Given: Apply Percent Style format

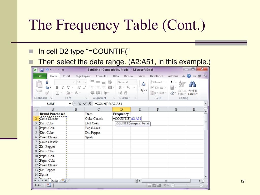Looking at the screenshot, I should click(x=128, y=88).
